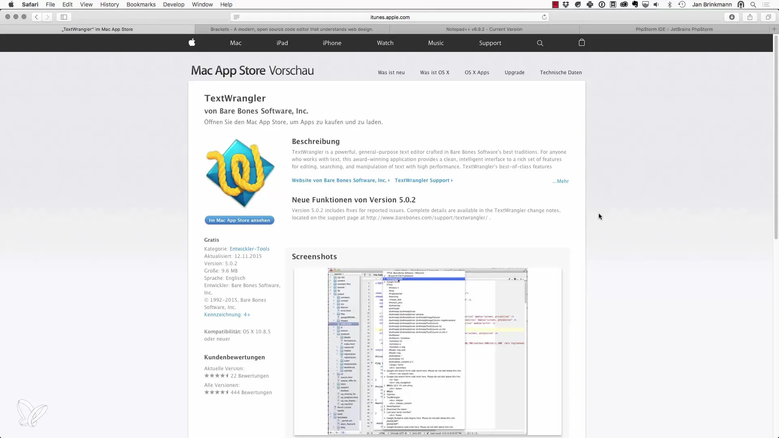Open OS X Apps link

click(477, 73)
